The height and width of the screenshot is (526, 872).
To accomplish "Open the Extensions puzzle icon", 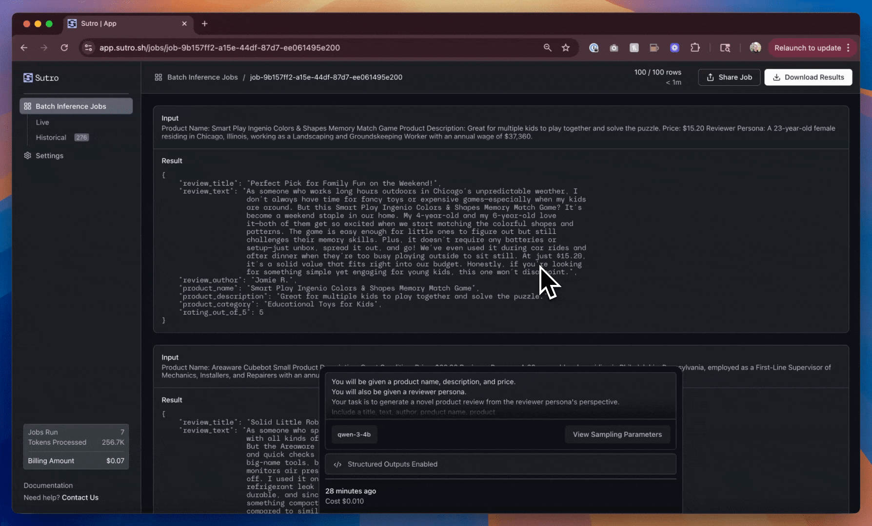I will [695, 48].
